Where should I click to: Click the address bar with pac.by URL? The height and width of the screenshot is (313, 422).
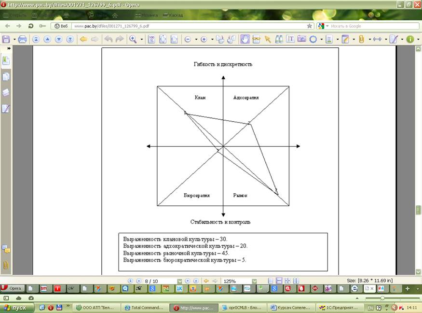[x=188, y=26]
